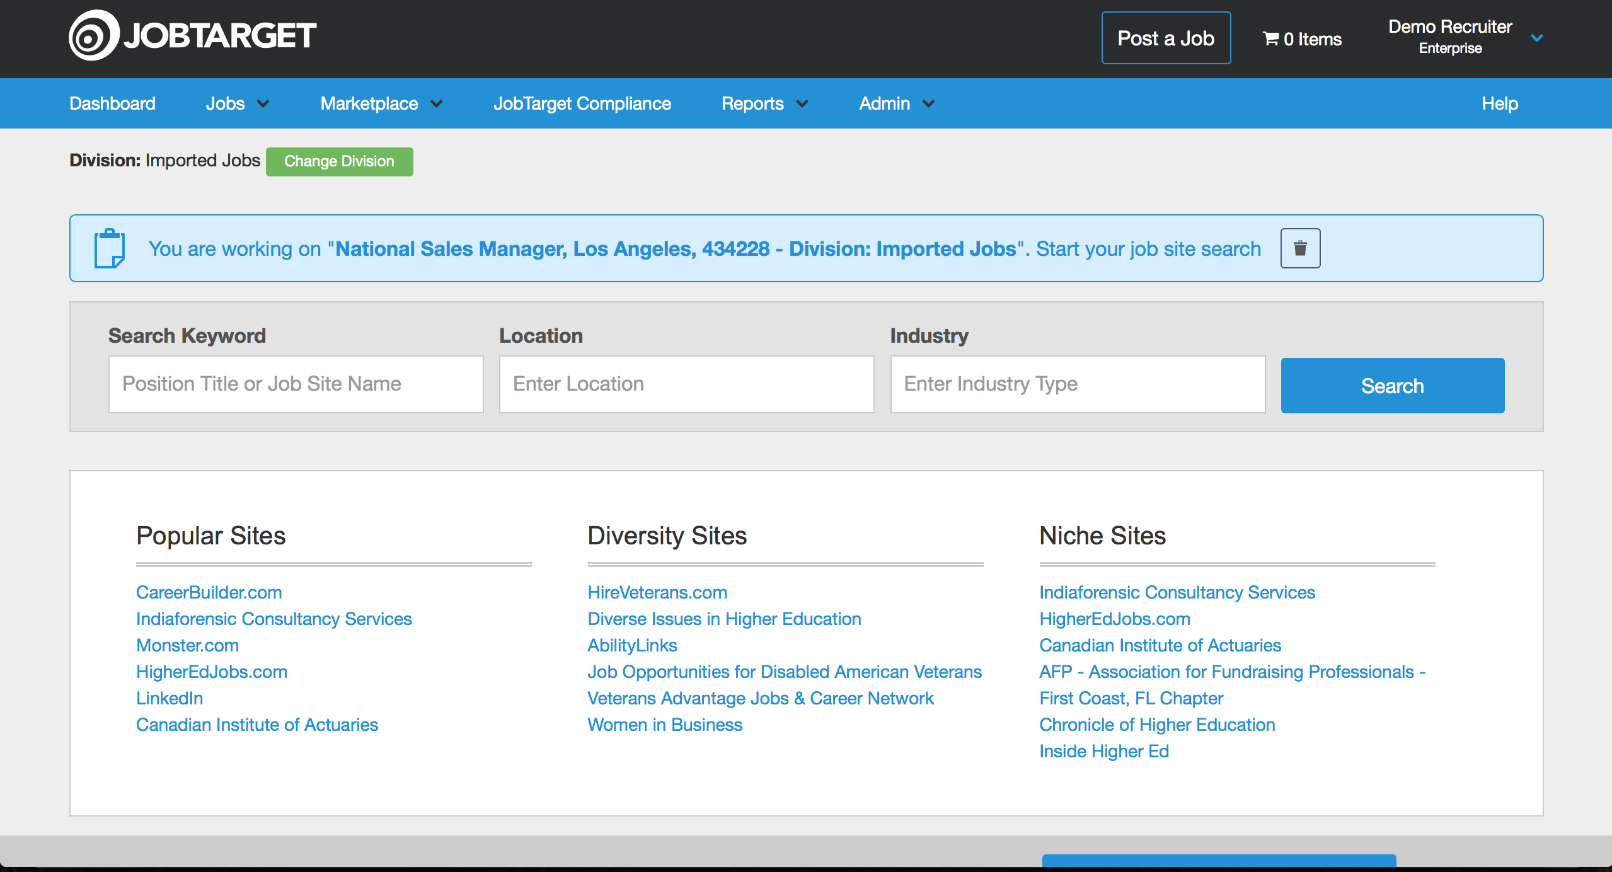Open the Post a Job button

(x=1165, y=38)
